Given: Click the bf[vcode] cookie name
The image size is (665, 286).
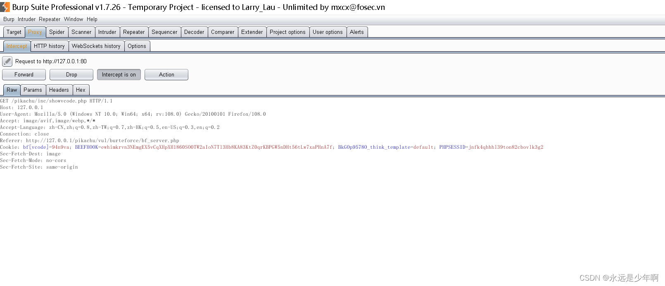Looking at the screenshot, I should tap(36, 147).
